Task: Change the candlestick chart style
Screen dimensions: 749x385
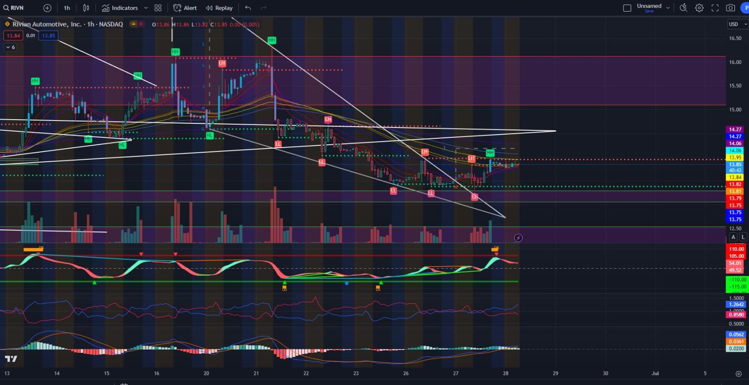Action: pos(86,8)
